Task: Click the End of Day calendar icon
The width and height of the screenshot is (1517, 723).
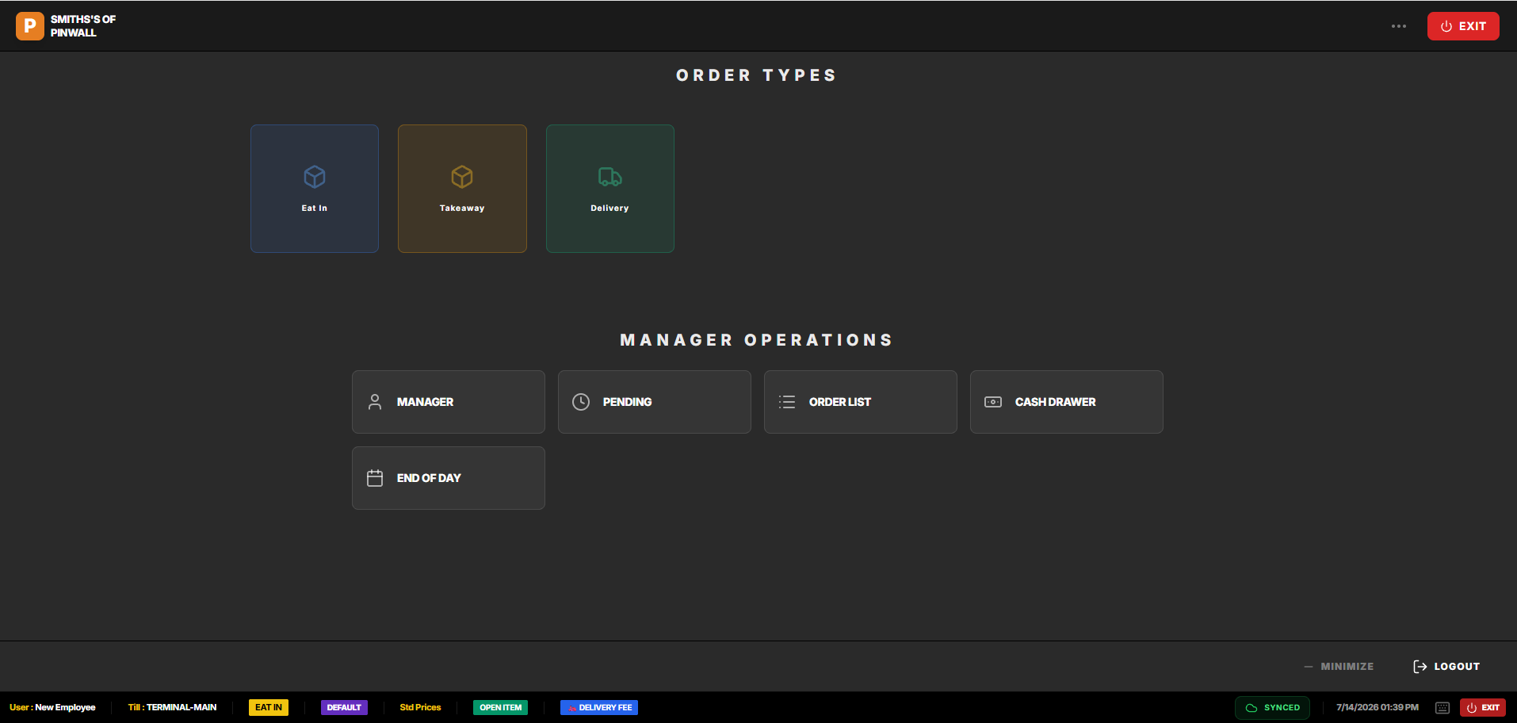Action: click(x=375, y=478)
